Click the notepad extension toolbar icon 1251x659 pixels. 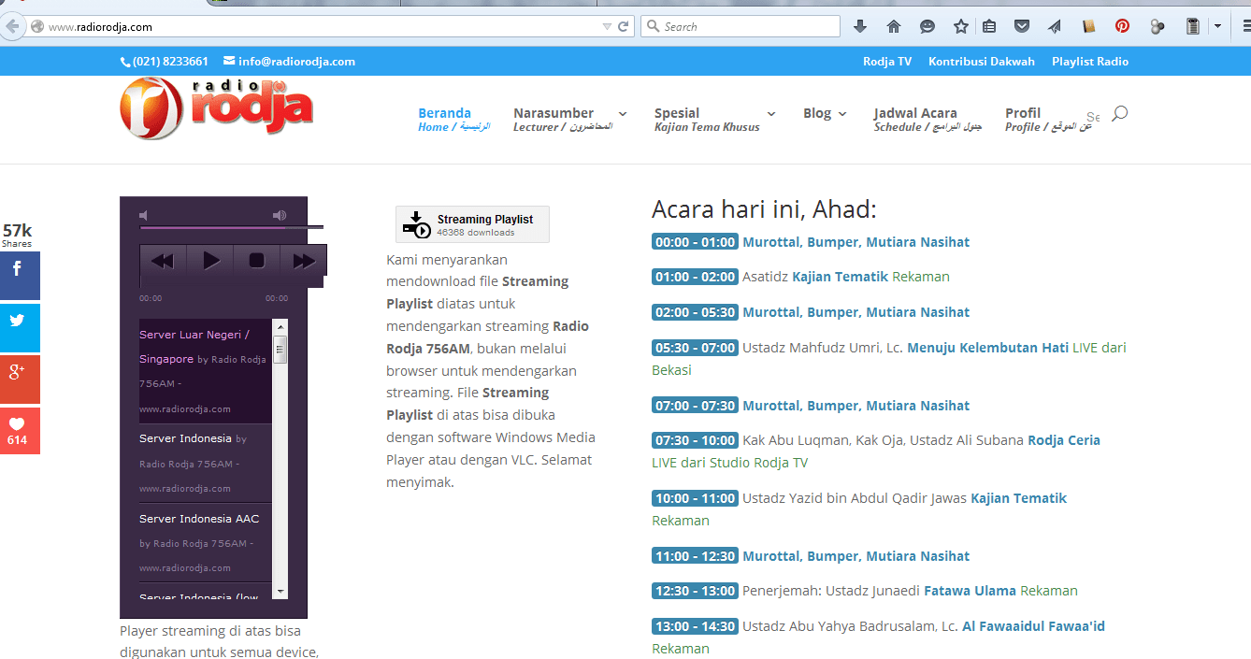coord(1193,27)
